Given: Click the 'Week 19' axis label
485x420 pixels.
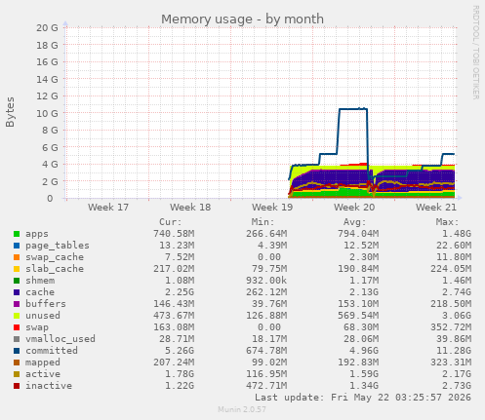Looking at the screenshot, I should 272,208.
